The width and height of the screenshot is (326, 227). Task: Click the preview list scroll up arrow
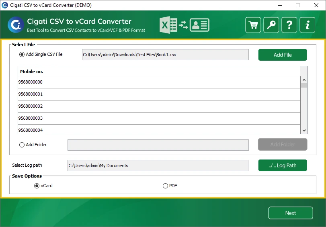click(x=304, y=80)
